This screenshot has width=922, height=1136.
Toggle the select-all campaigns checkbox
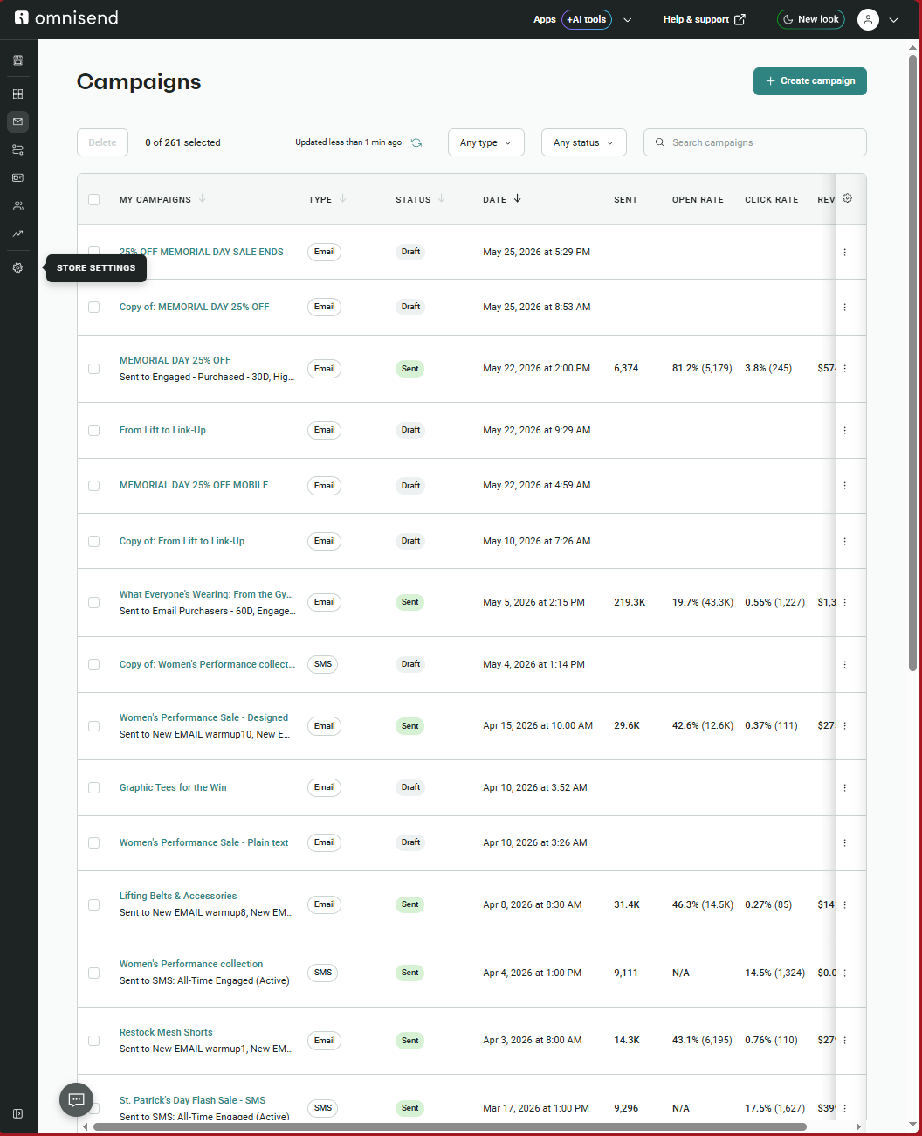(x=94, y=199)
